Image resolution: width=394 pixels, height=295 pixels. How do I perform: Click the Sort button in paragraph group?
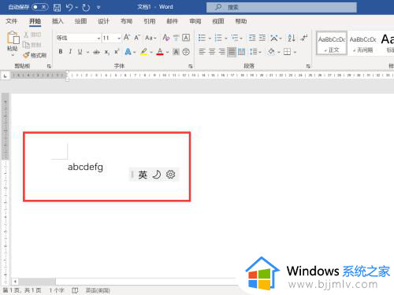click(292, 38)
